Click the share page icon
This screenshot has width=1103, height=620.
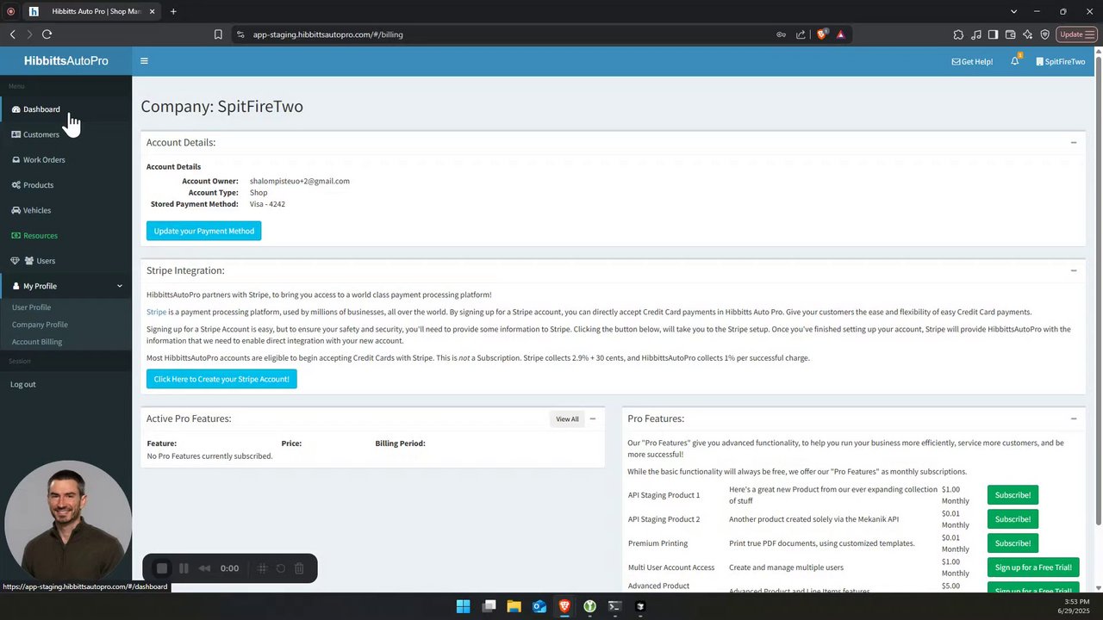click(x=801, y=34)
